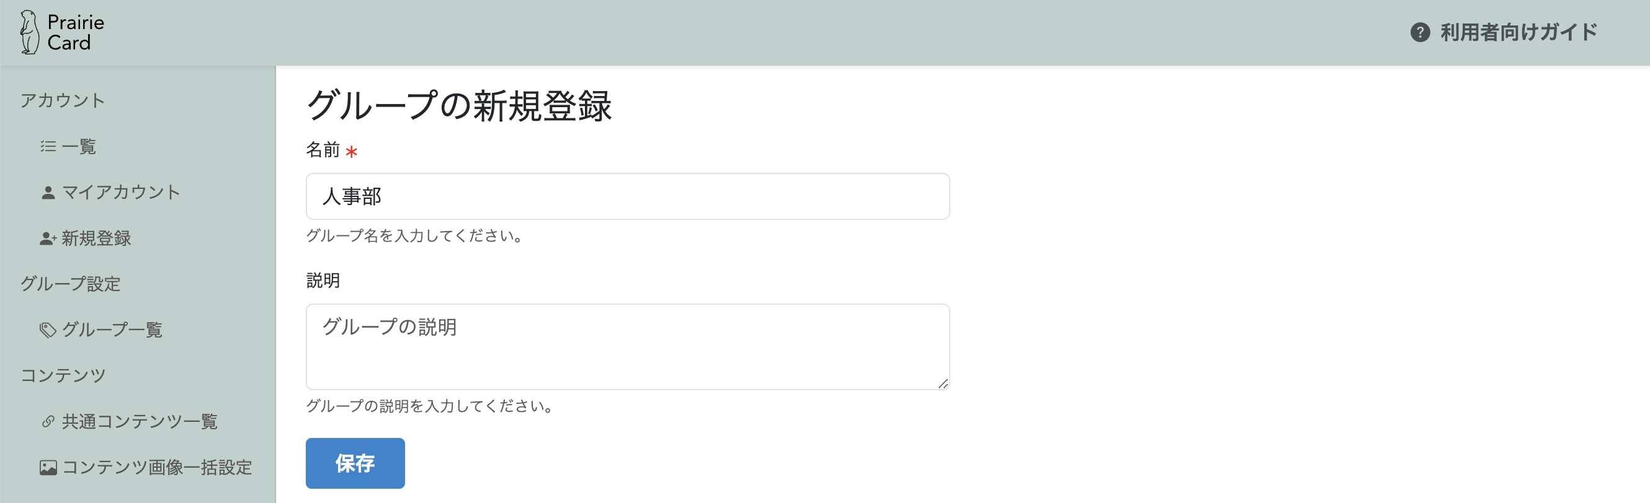Go to マイアカウント in sidebar
The image size is (1650, 503).
pyautogui.click(x=121, y=193)
